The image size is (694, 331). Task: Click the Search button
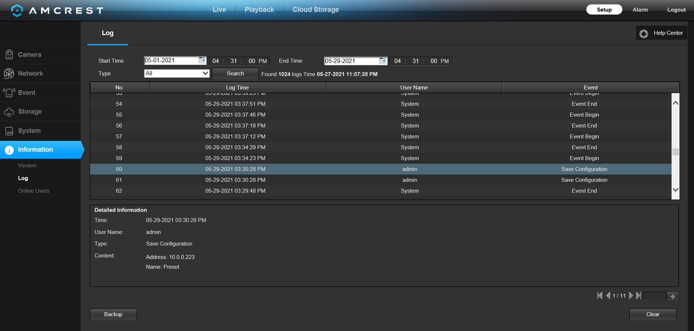235,74
